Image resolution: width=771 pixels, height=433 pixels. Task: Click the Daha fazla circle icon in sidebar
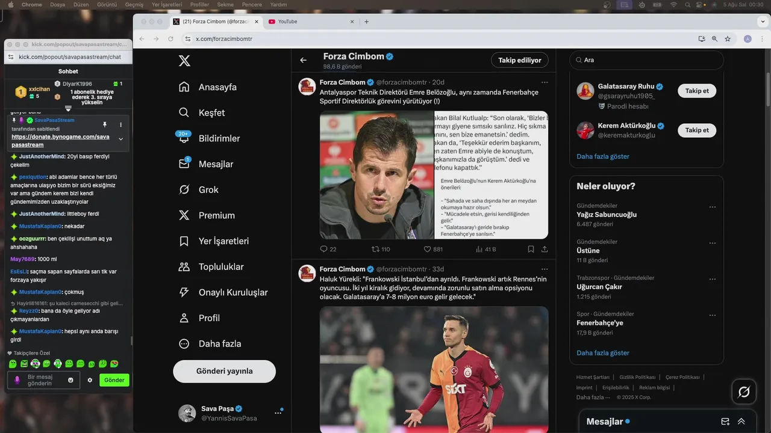pos(184,344)
